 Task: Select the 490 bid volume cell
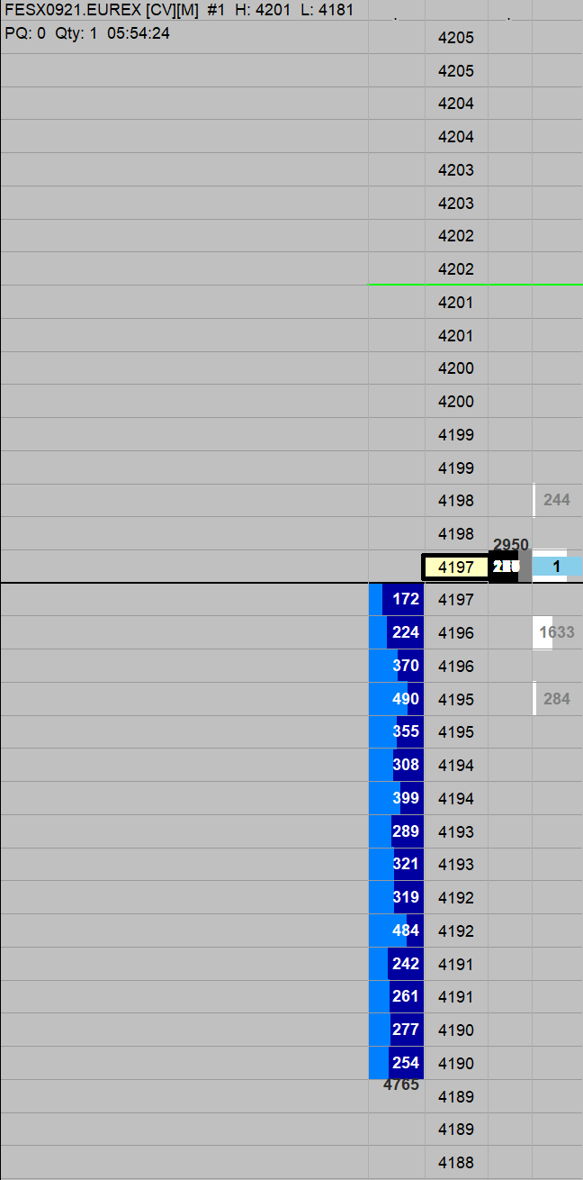397,699
